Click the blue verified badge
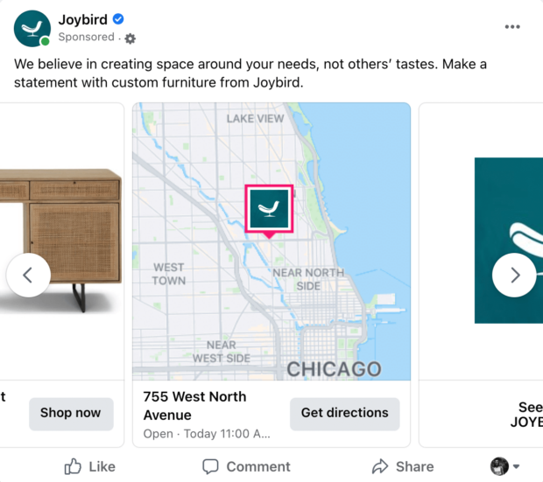The width and height of the screenshot is (543, 482). (x=118, y=19)
